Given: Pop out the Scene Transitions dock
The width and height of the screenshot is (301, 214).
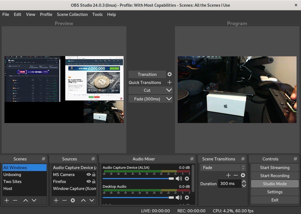Looking at the screenshot, I should point(243,159).
